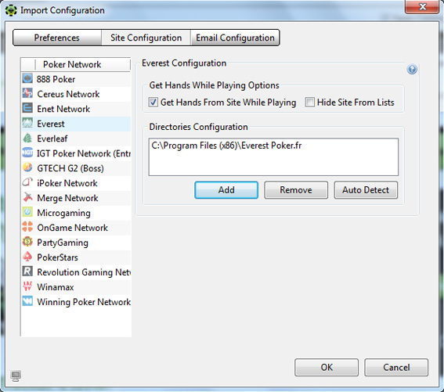This screenshot has height=392, width=444.
Task: Click the Cereus Network icon
Action: click(x=27, y=93)
